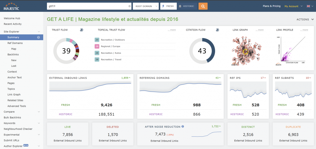Image resolution: width=316 pixels, height=149 pixels.
Task: Click the Citation Flow info icon
Action: point(217,30)
